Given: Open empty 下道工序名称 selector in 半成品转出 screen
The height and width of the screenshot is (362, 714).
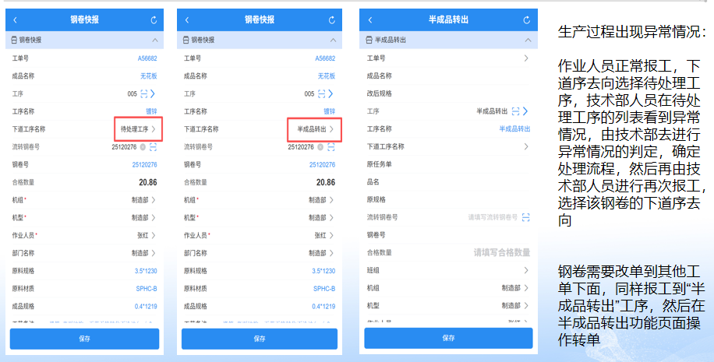Looking at the screenshot, I should [x=526, y=146].
